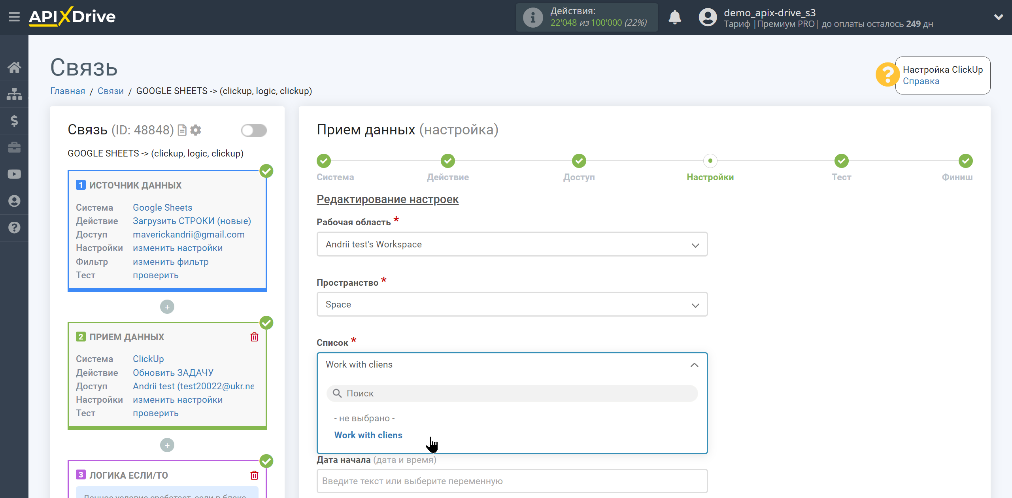Go to Доступ step
Viewport: 1012px width, 498px height.
[x=579, y=161]
